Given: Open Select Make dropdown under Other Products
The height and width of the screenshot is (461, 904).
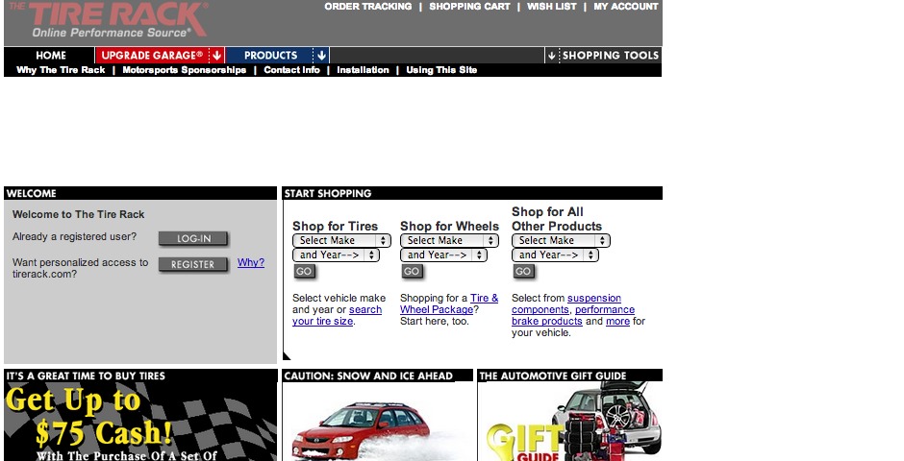Looking at the screenshot, I should (561, 240).
